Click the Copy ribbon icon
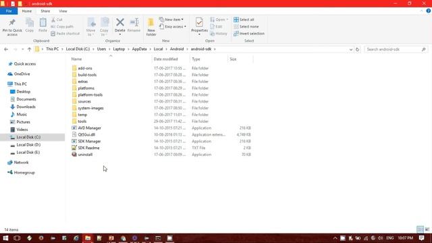Viewport: 432px width, 243px height. coord(30,22)
